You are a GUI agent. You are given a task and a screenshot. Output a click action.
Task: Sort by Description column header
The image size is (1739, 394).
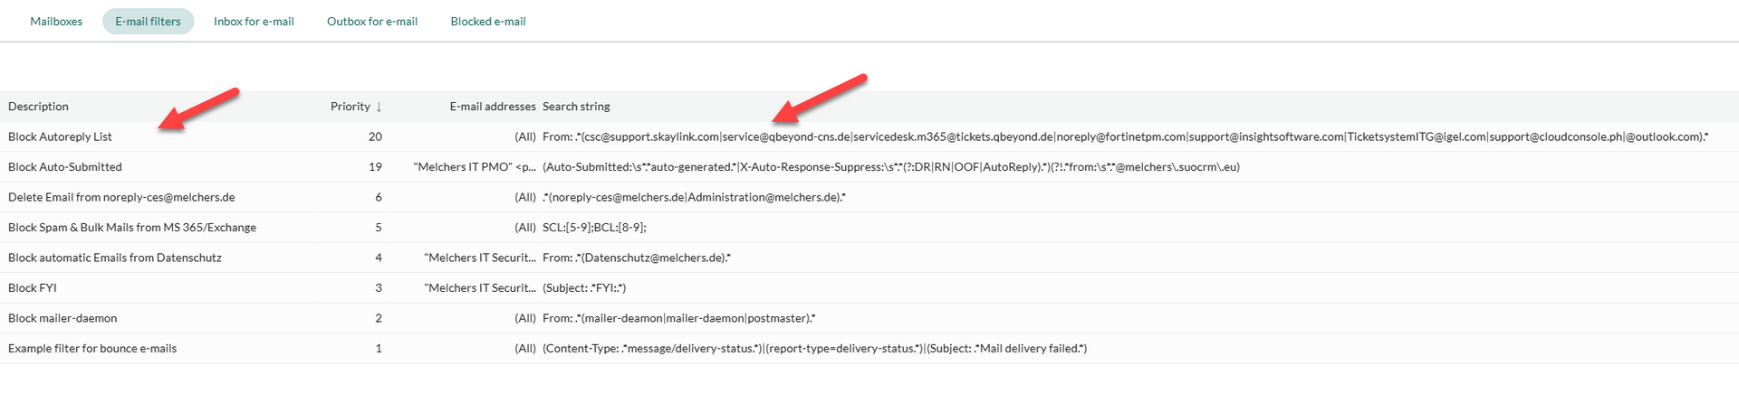[38, 107]
